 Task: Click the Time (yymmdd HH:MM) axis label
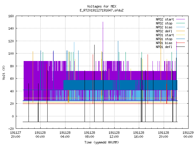(x=102, y=142)
